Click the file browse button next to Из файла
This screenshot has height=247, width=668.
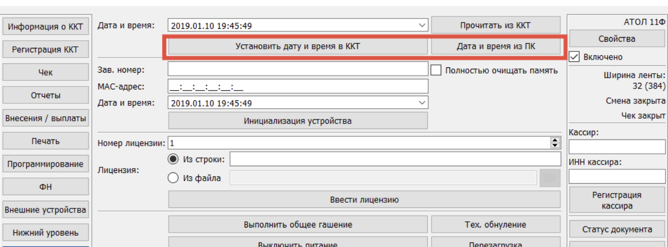tap(550, 178)
